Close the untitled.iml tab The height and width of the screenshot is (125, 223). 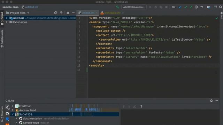click(x=97, y=13)
